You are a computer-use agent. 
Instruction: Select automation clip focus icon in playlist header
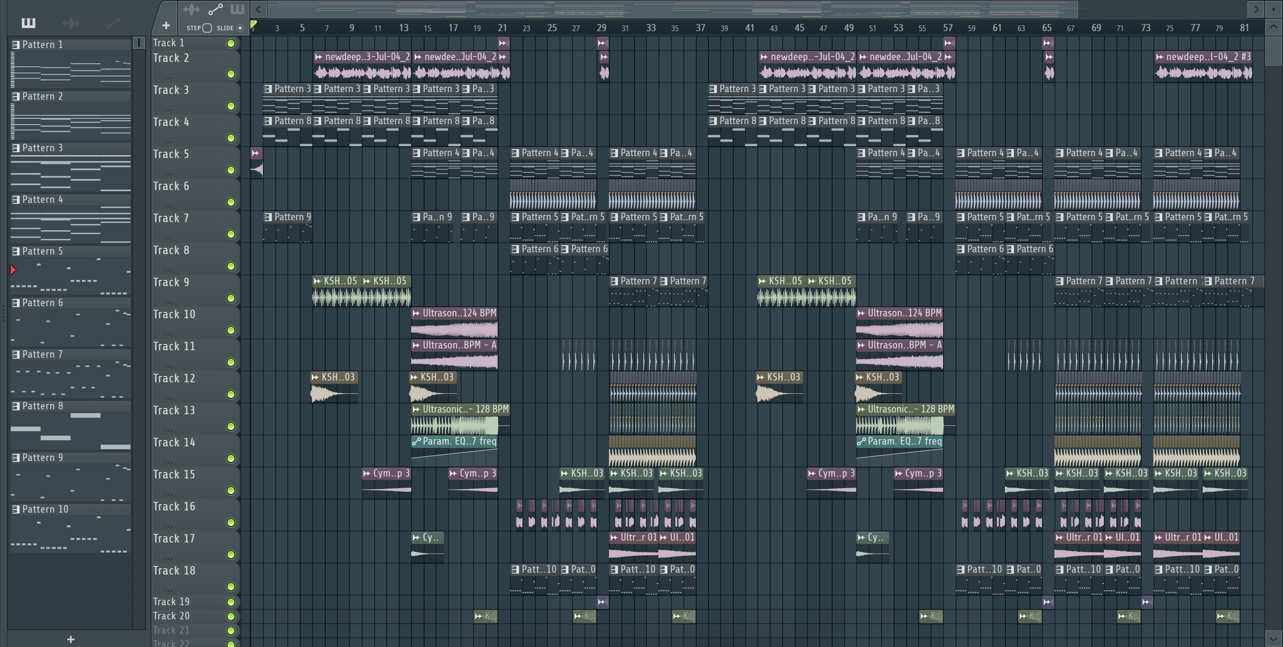coord(215,9)
